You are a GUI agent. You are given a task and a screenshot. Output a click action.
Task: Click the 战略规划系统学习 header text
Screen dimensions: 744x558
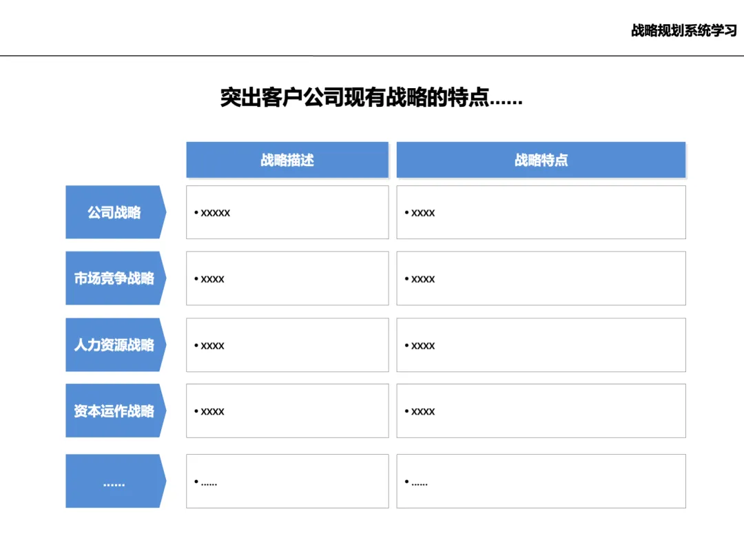click(x=684, y=30)
